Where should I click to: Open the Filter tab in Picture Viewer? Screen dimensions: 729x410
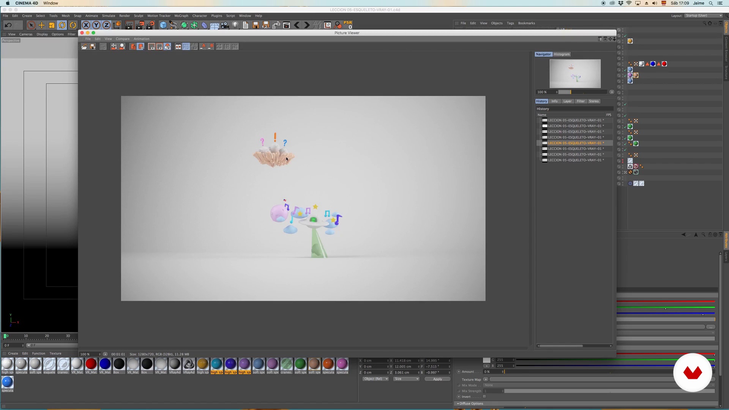[x=581, y=101]
